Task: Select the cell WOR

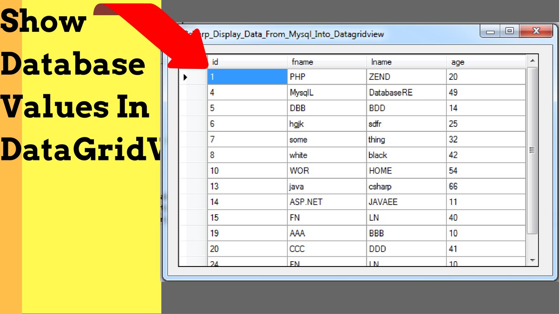Action: click(x=327, y=171)
